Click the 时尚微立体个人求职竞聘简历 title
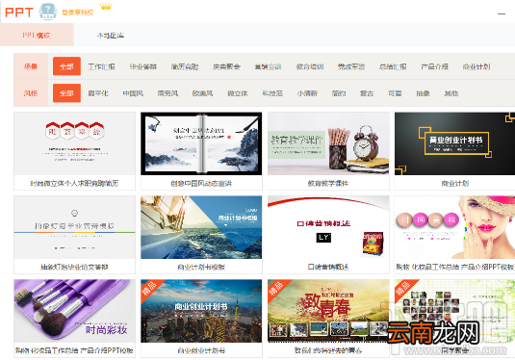Viewport: 515px width, 360px height. point(74,183)
